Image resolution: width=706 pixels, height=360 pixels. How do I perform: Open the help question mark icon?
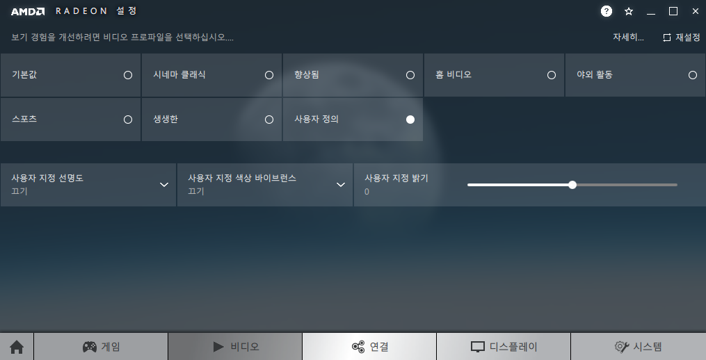tap(607, 11)
